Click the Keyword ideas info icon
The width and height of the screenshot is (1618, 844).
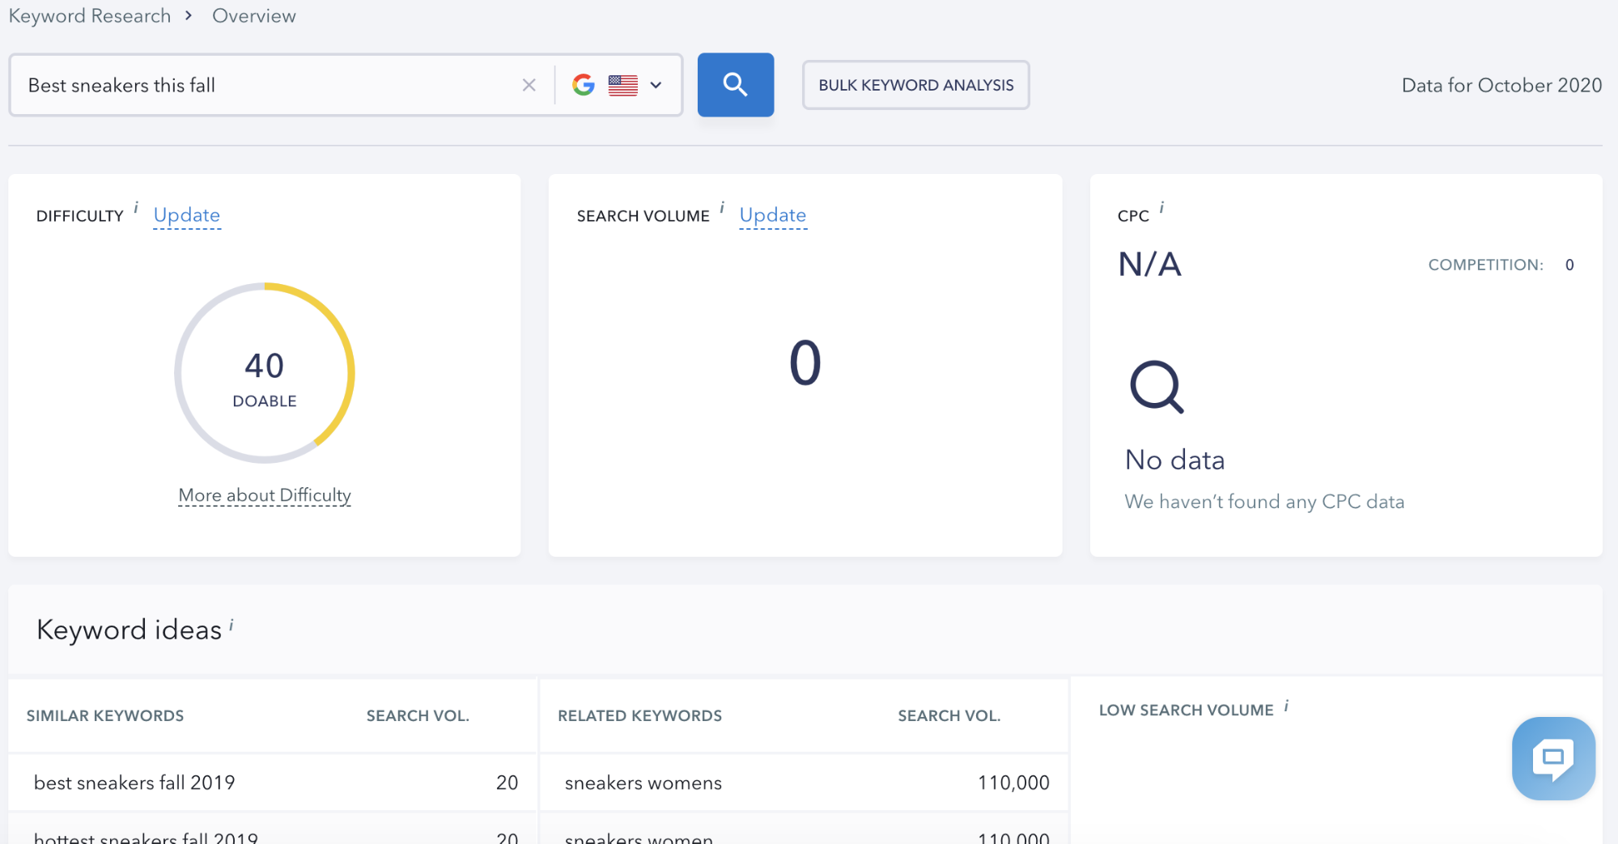[231, 624]
